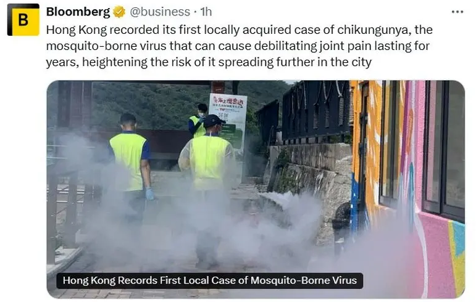Click the Bloomberg yellow B avatar
The image size is (476, 302).
(23, 20)
